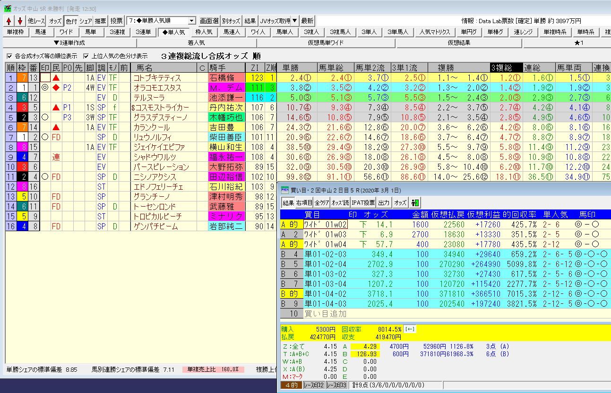The image size is (611, 393).
Task: Click the 画面選 button
Action: pyautogui.click(x=209, y=21)
